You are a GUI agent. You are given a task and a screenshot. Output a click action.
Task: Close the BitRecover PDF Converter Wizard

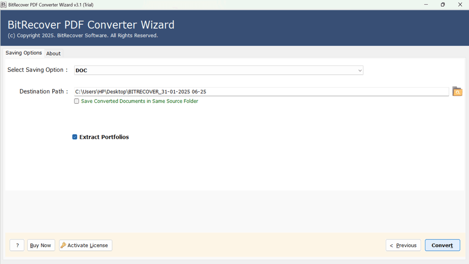[x=460, y=5]
